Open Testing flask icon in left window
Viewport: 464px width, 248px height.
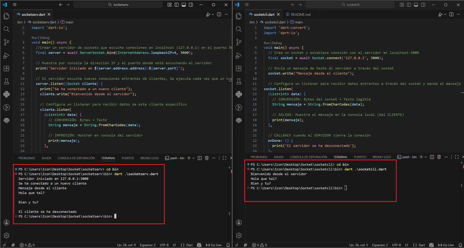pos(6,81)
